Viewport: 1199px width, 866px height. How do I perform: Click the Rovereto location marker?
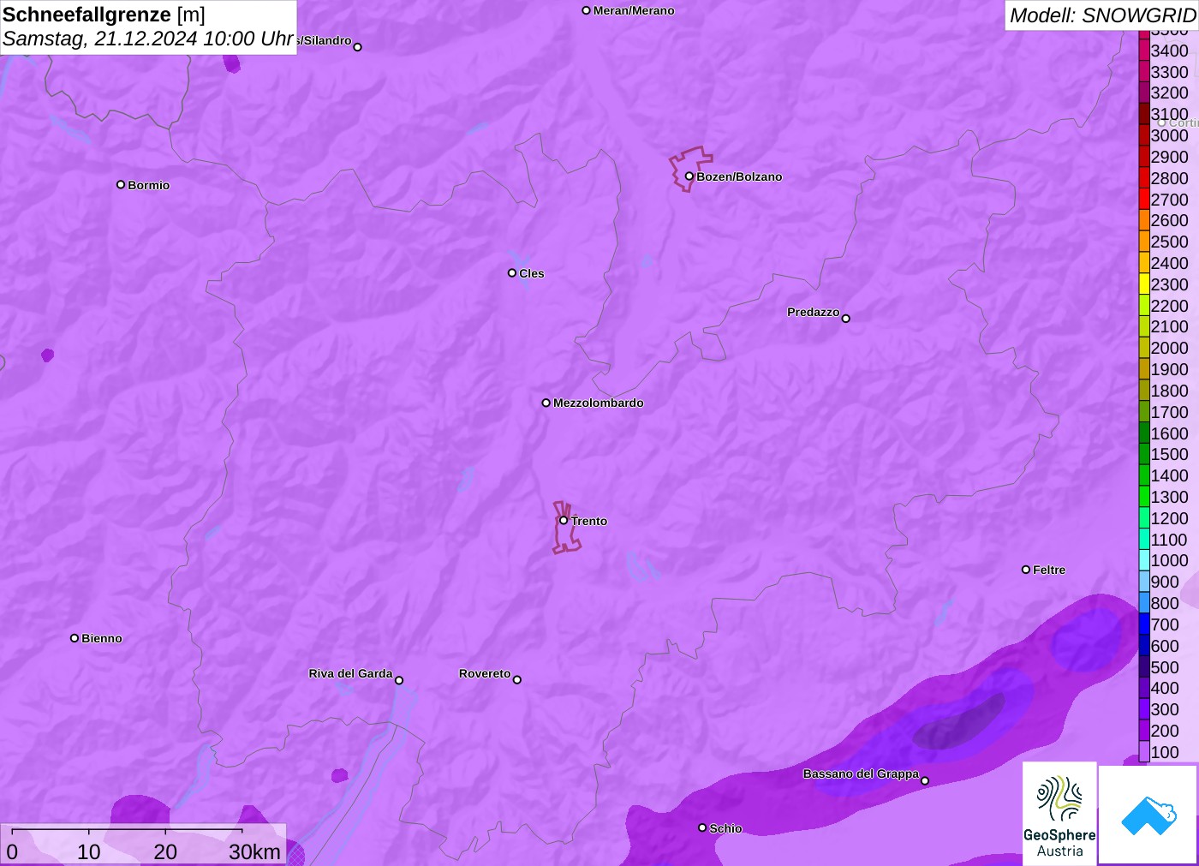click(517, 680)
